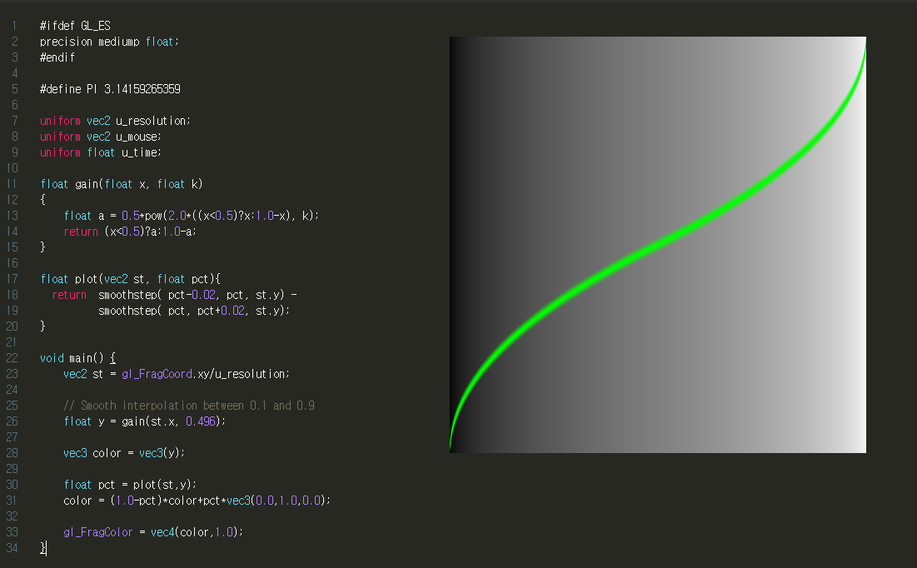Click 'uniform vec2 u_mouse;' line
917x568 pixels.
(x=101, y=137)
